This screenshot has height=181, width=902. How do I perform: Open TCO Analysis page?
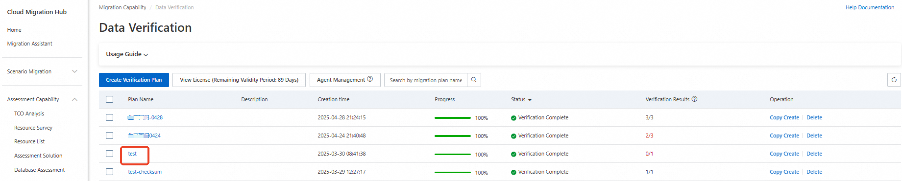[x=29, y=113]
